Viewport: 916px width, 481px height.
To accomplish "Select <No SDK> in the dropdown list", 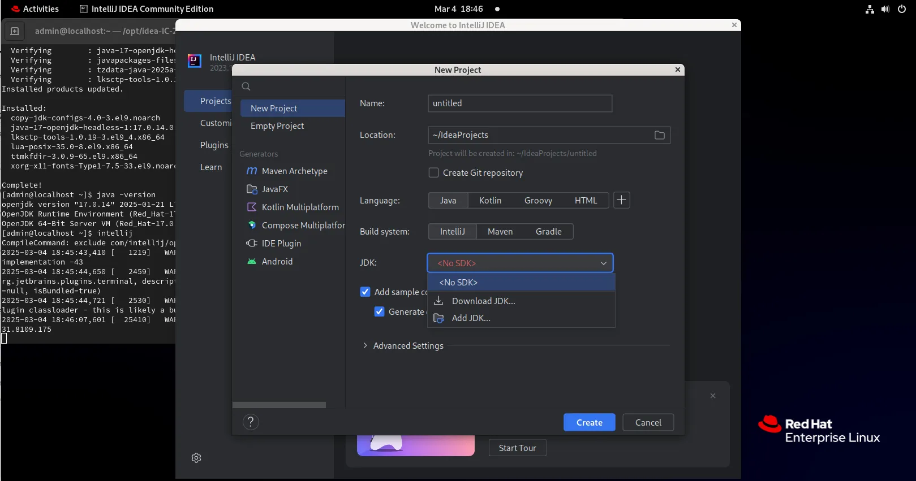I will [x=521, y=283].
